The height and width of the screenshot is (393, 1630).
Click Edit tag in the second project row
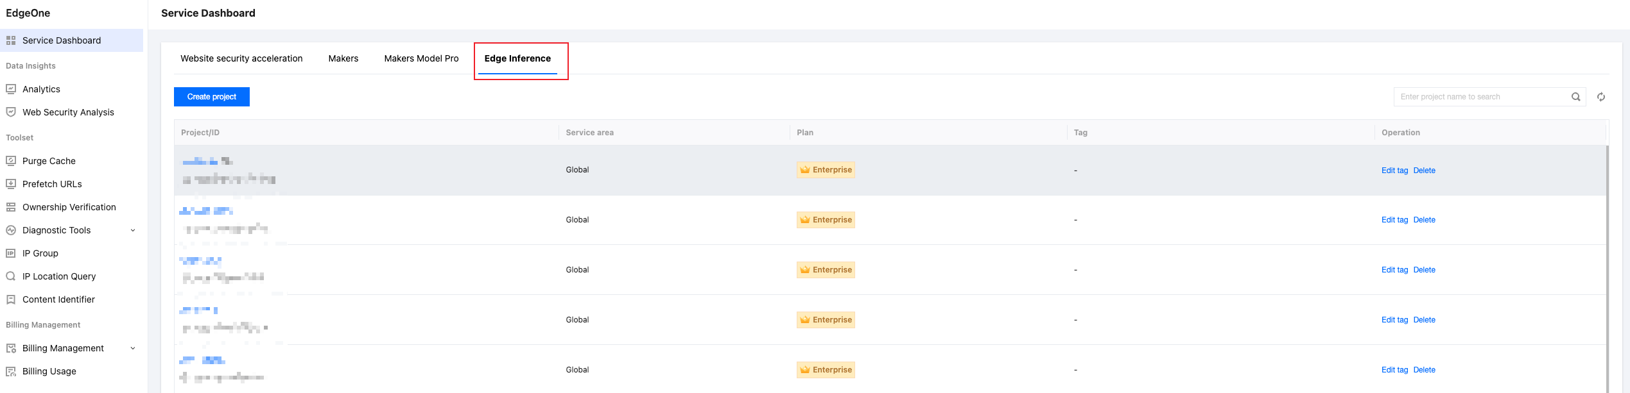point(1394,220)
